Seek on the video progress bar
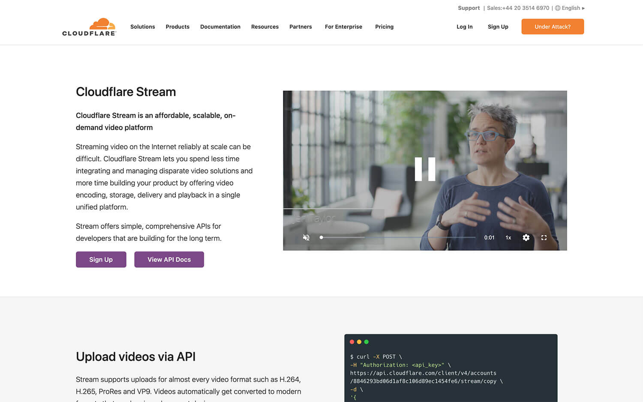643x402 pixels. [x=398, y=237]
